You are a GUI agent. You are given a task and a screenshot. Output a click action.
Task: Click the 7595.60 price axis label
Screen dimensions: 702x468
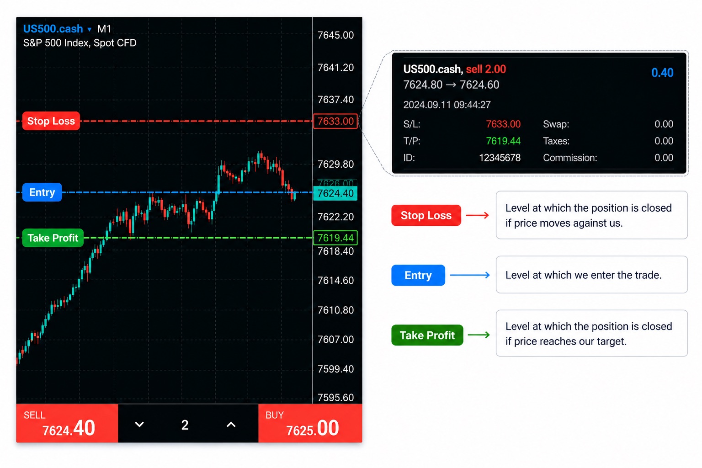coord(335,398)
